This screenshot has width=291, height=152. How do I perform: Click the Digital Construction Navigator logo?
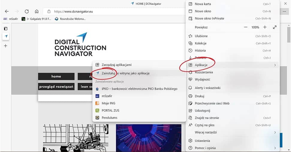[x=80, y=44]
